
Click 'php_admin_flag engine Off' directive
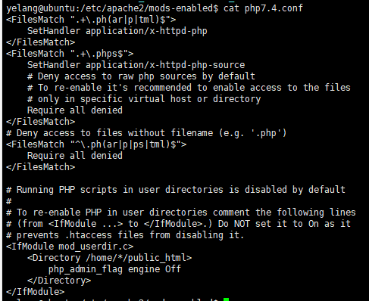coord(114,269)
